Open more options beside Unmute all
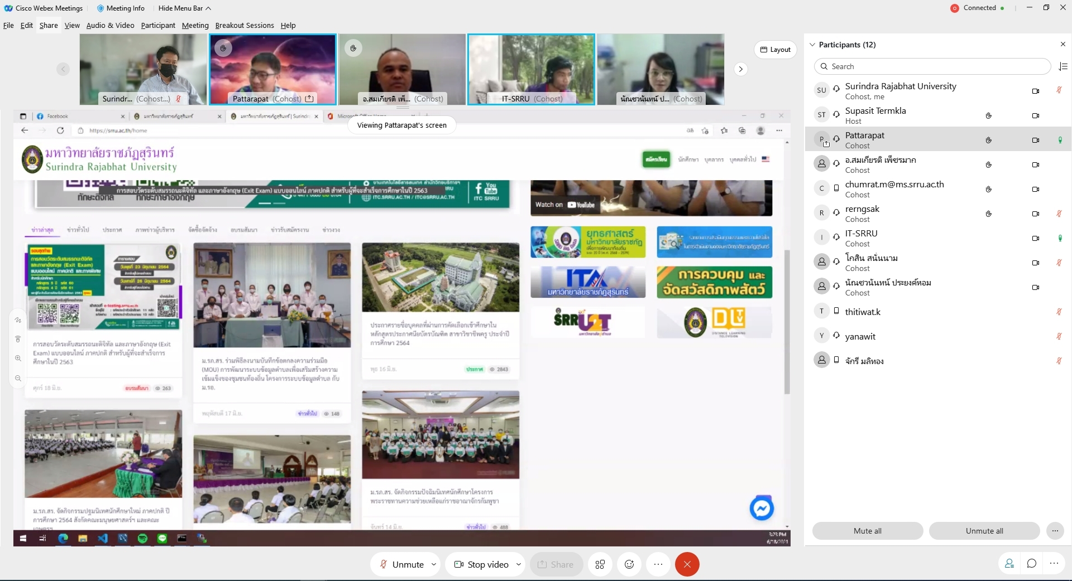 pyautogui.click(x=1055, y=531)
